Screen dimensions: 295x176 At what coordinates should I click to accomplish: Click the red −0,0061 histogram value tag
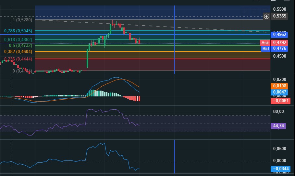point(280,101)
